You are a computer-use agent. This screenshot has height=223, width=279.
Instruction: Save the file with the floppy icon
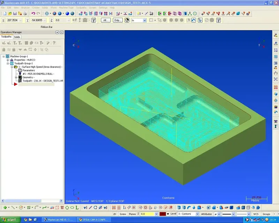tap(15, 14)
